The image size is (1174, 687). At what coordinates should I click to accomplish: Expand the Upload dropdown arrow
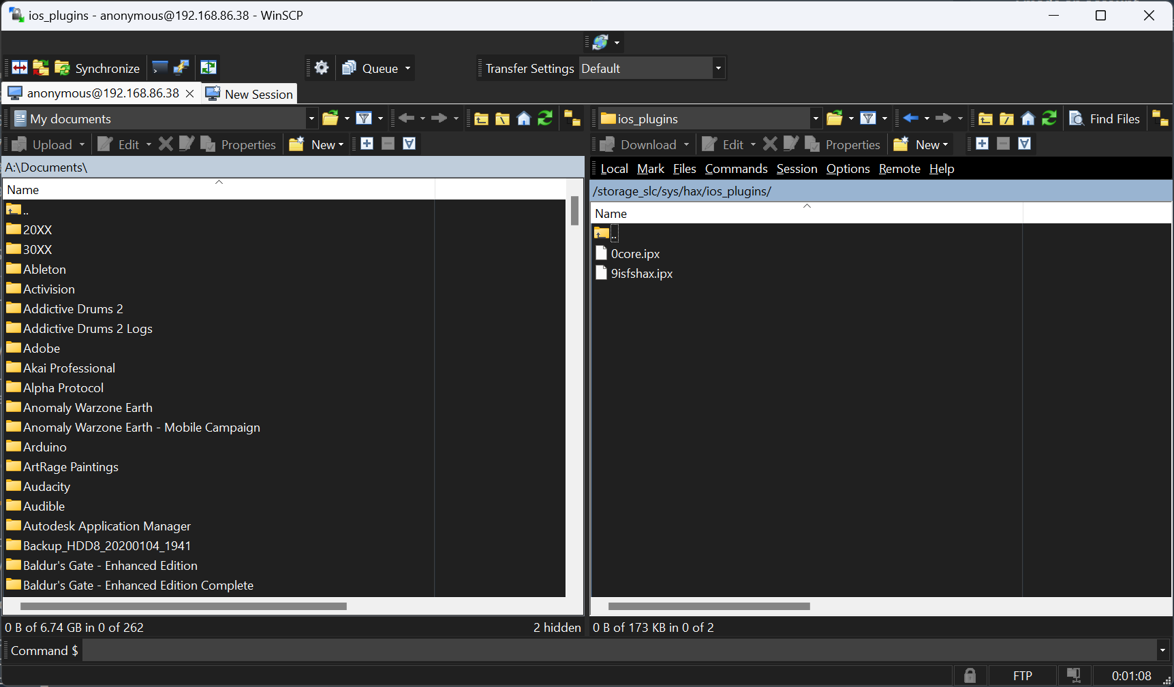point(82,144)
